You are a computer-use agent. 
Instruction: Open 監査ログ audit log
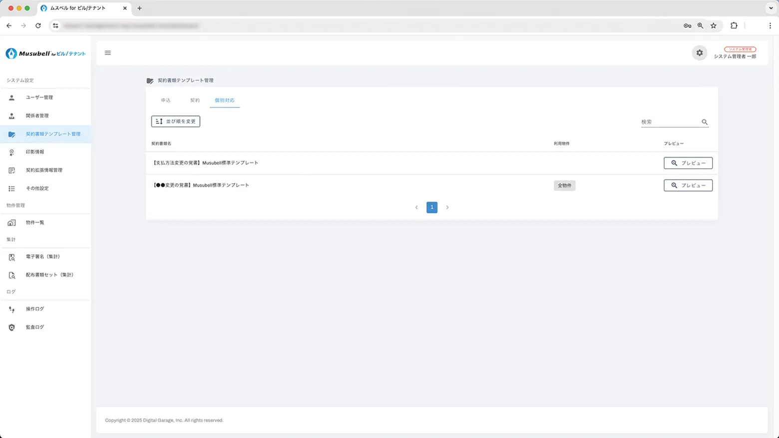click(35, 327)
